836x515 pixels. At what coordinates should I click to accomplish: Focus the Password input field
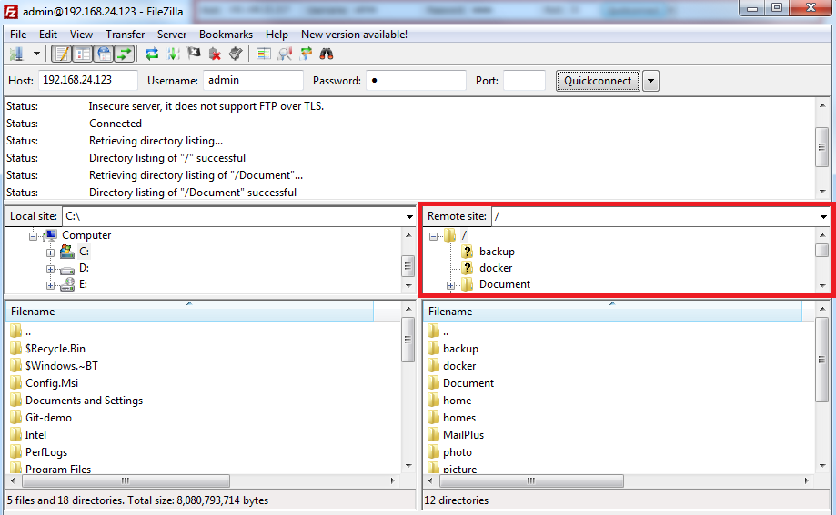[416, 81]
